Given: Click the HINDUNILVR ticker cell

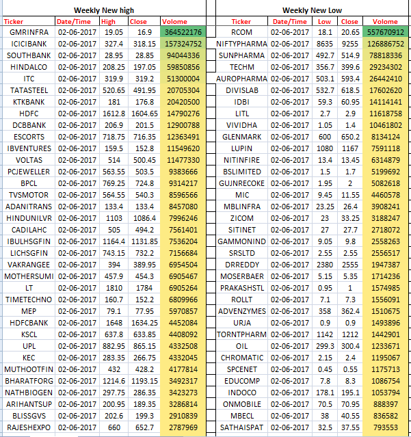Looking at the screenshot, I should (29, 218).
